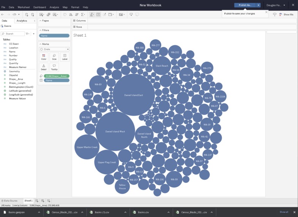
Task: Open the mark type Circle dropdown
Action: (x=54, y=49)
